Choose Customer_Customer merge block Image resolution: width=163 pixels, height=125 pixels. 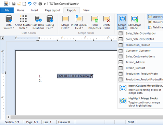tap(140, 51)
